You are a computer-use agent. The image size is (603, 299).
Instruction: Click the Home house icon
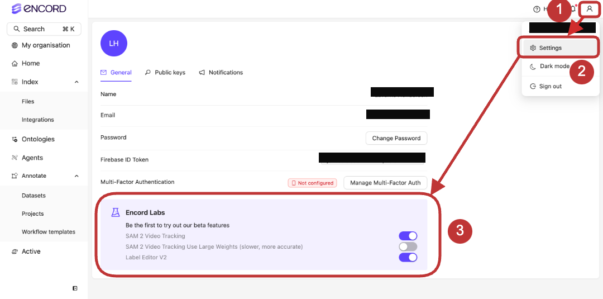point(15,64)
